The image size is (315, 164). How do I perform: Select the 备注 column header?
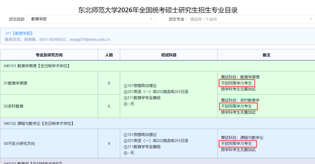click(x=266, y=55)
